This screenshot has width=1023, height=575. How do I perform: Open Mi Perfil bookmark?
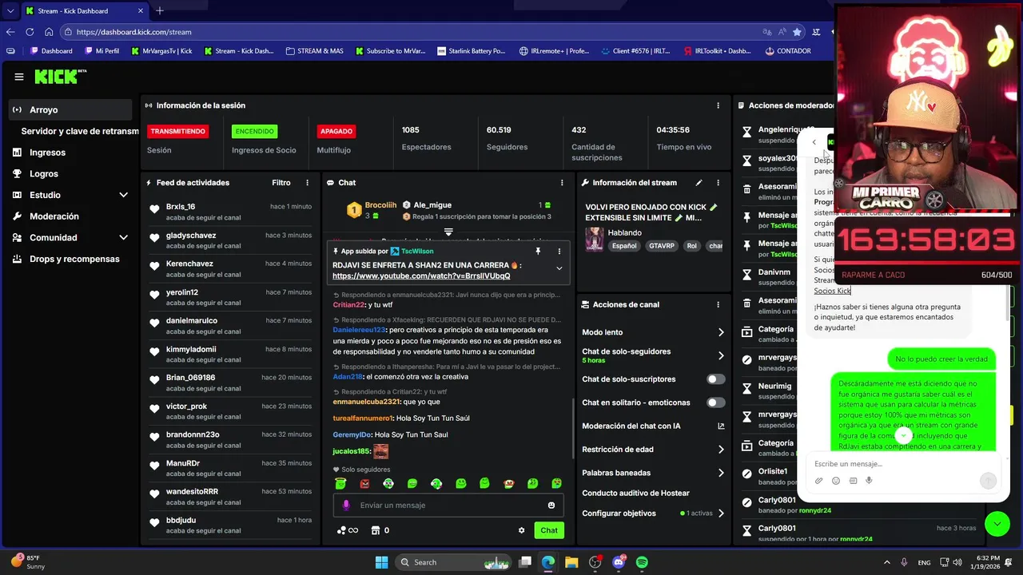pyautogui.click(x=101, y=51)
